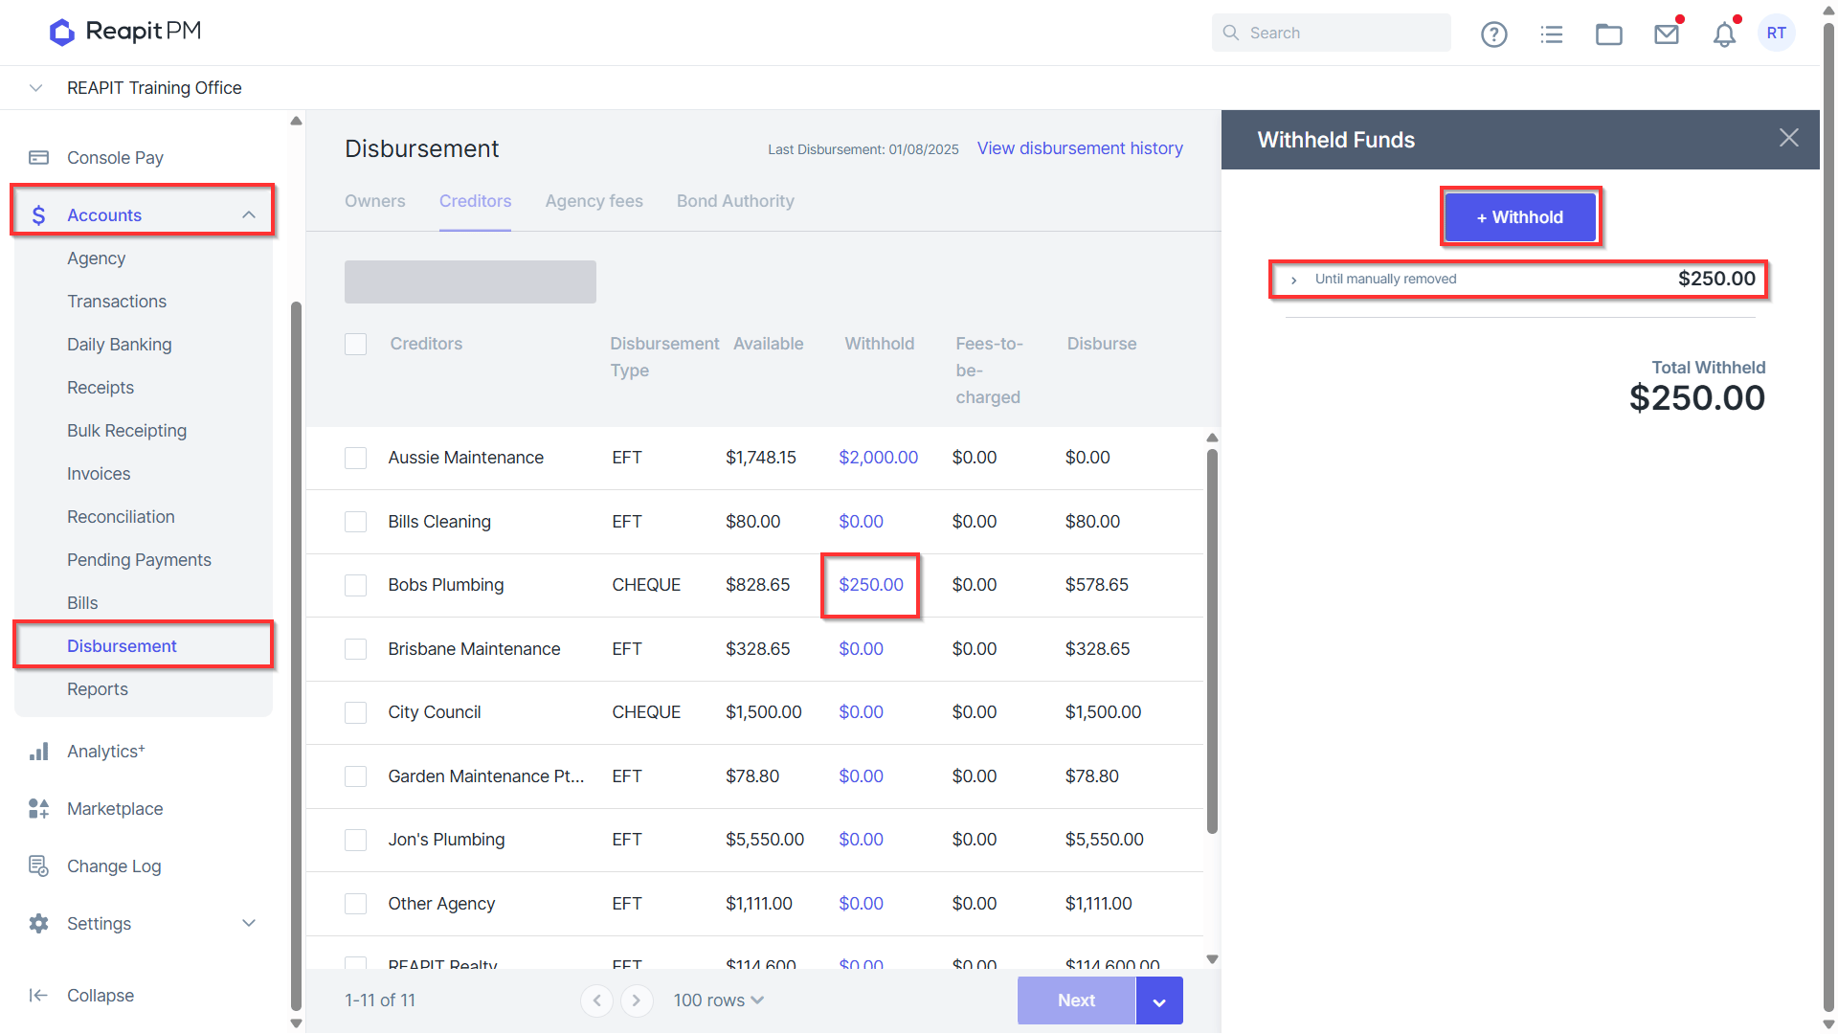The width and height of the screenshot is (1838, 1034).
Task: Tick the checkbox for Aussie Maintenance
Action: (x=355, y=458)
